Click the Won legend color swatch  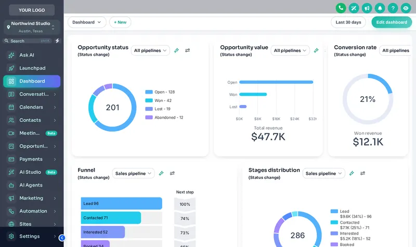pos(149,100)
